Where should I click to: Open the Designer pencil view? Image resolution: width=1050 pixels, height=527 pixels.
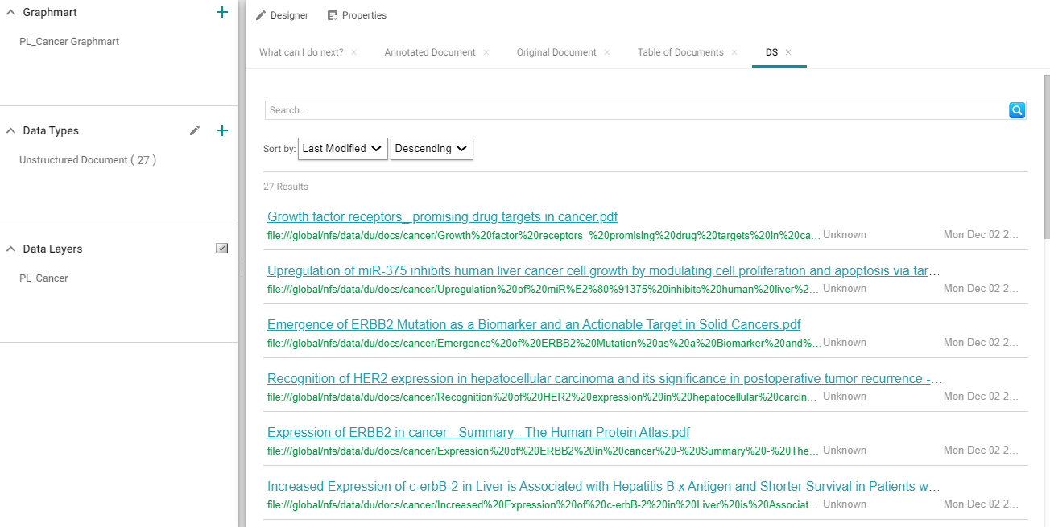tap(282, 15)
